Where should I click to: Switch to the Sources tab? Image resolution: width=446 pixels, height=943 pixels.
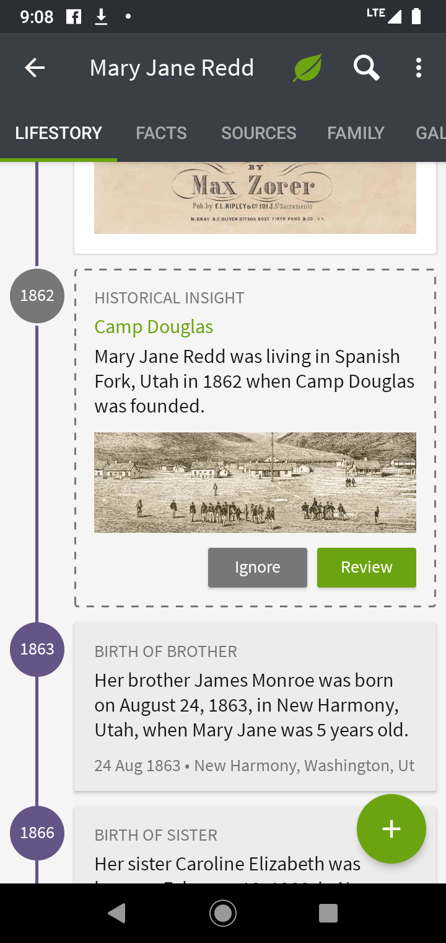point(258,133)
